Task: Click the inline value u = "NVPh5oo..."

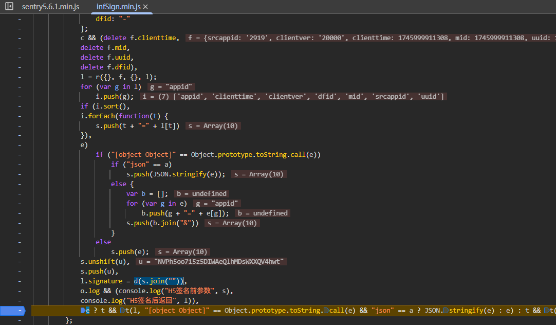Action: coord(212,262)
